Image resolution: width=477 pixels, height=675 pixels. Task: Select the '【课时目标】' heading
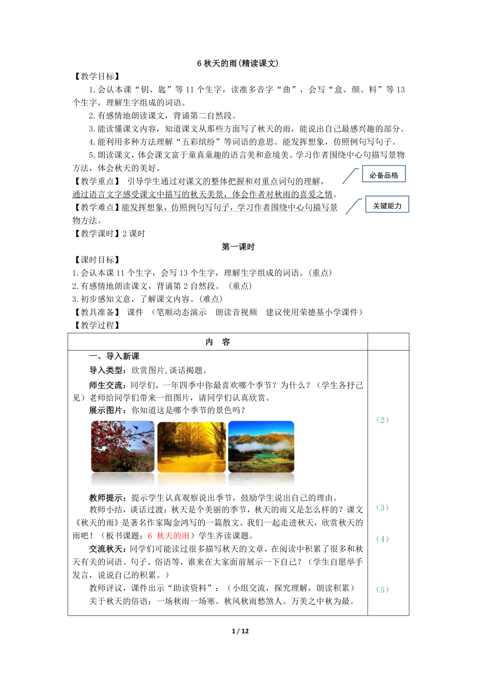96,260
